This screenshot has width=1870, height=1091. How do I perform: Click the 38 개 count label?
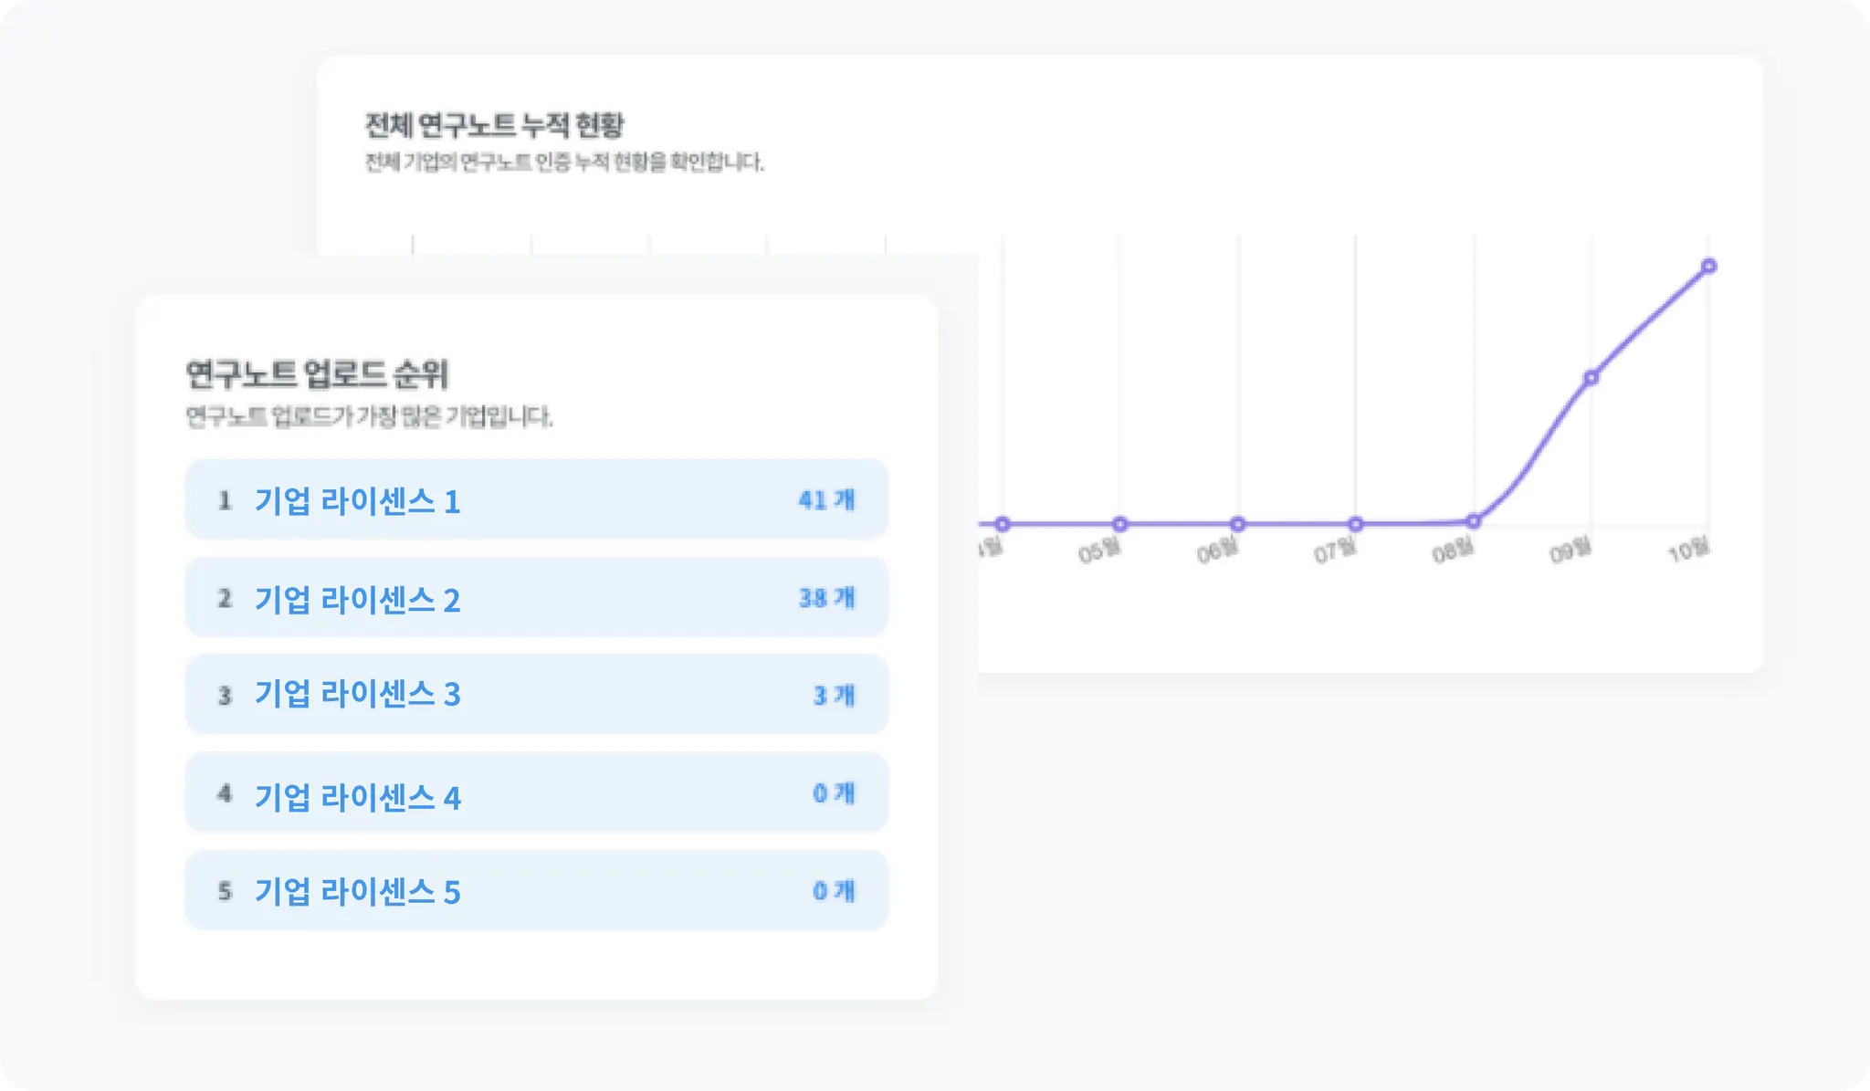click(826, 598)
